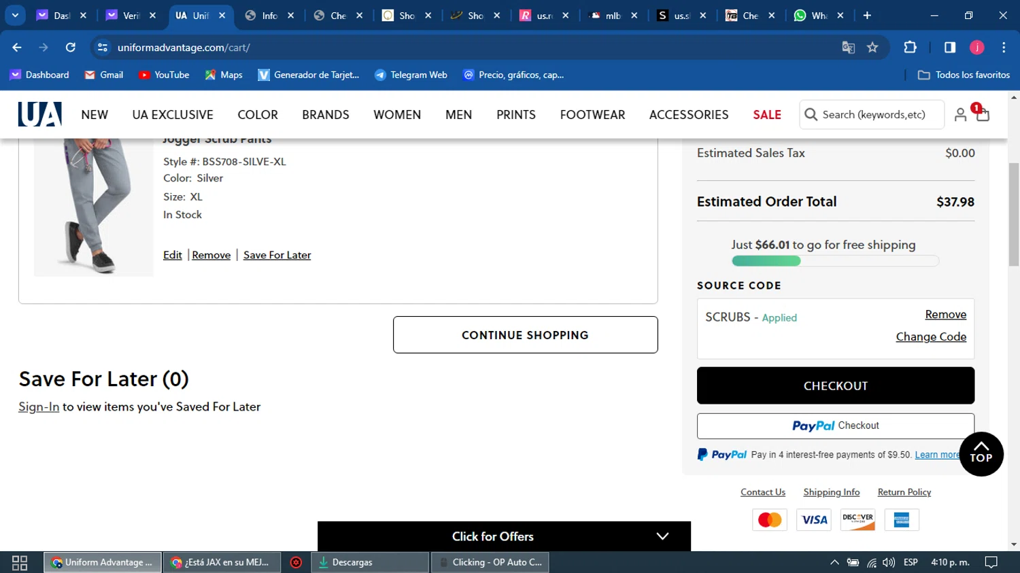The height and width of the screenshot is (573, 1020).
Task: Click the red recording icon in taskbar
Action: pos(296,562)
